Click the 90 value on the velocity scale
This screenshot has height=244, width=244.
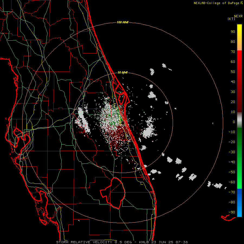point(233,32)
